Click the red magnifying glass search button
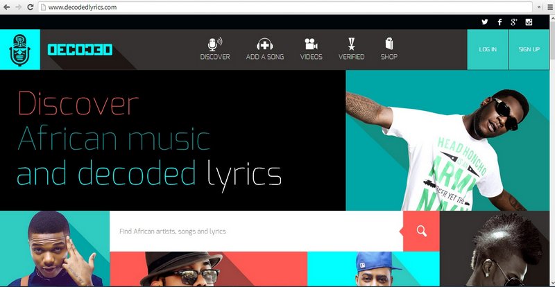This screenshot has width=555, height=287. (421, 232)
